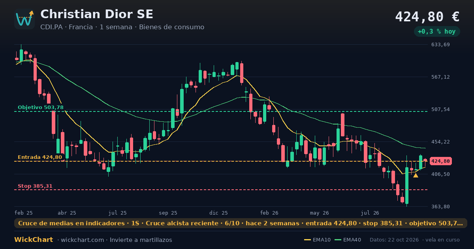
Task: Click the sep 25 date label
Action: (x=168, y=213)
